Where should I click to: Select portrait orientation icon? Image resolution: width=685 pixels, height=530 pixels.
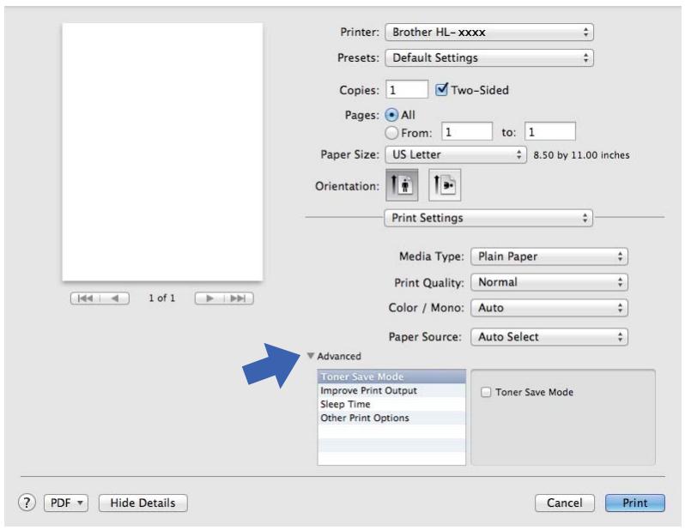[x=402, y=185]
